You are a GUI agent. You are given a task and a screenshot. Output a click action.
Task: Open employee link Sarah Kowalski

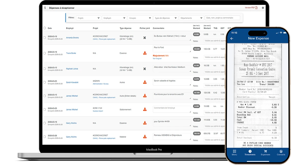72,82
